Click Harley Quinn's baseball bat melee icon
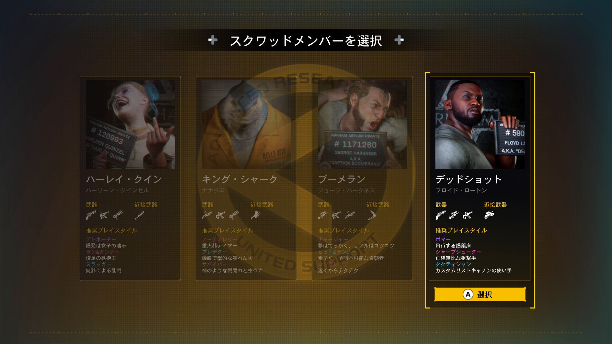 [139, 215]
